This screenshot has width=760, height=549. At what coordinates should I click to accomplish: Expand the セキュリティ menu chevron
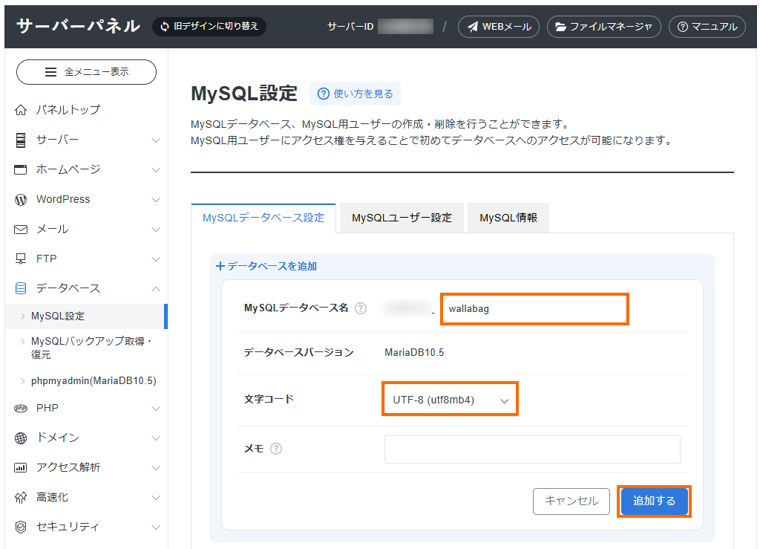click(156, 527)
